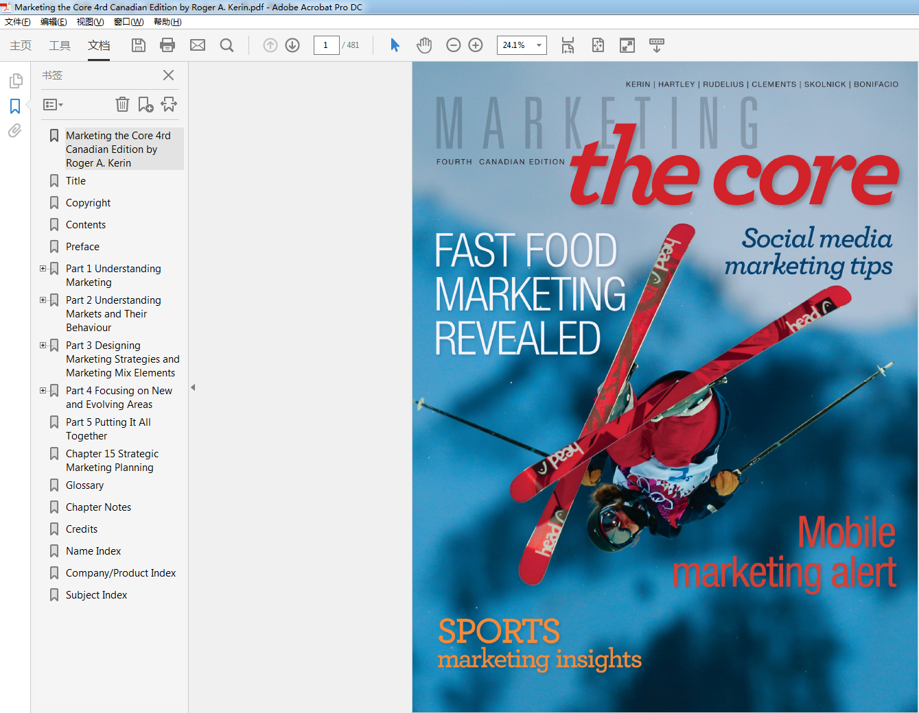Open the attachments paperclip panel

click(15, 130)
